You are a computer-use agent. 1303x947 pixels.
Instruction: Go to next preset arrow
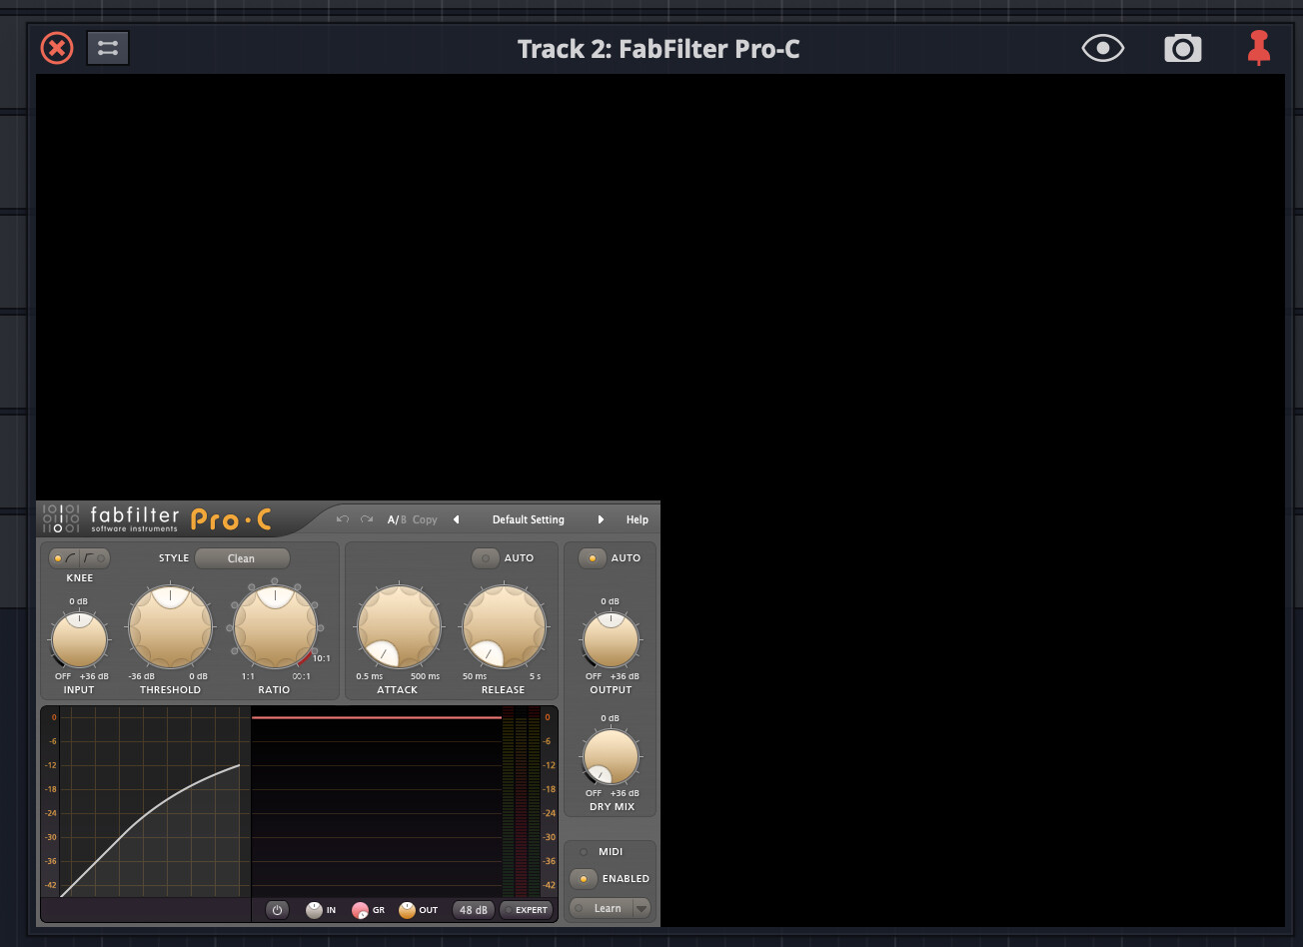click(x=601, y=519)
